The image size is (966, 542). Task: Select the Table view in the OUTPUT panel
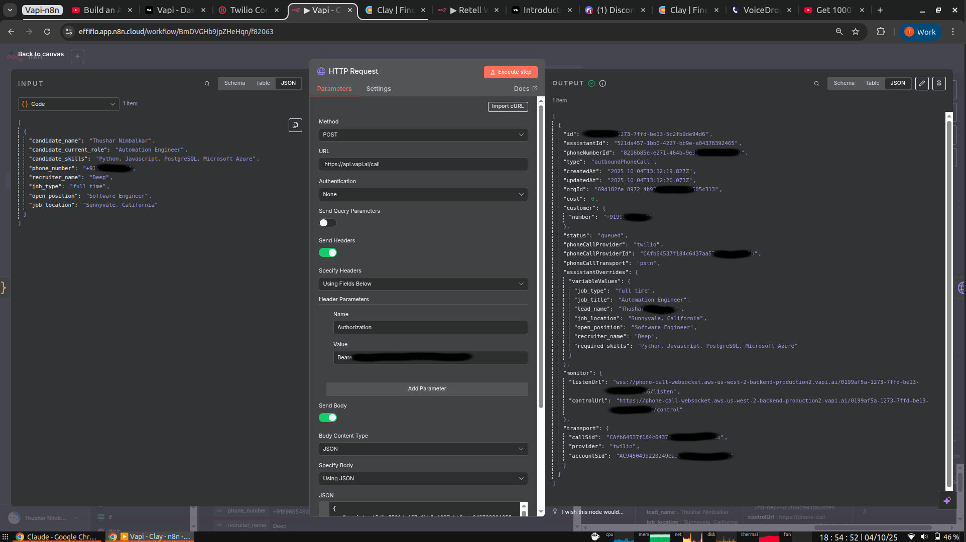tap(872, 83)
